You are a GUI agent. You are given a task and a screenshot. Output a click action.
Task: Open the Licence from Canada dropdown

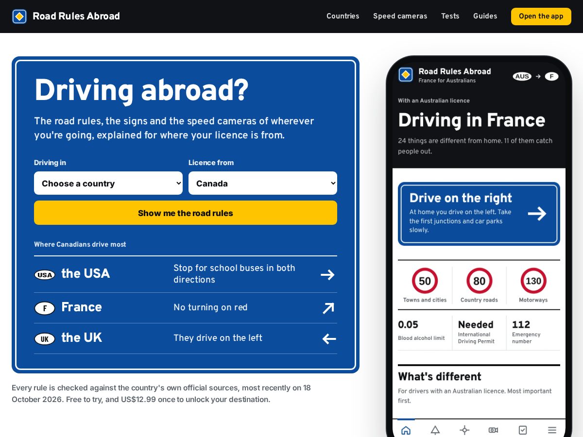click(x=263, y=183)
